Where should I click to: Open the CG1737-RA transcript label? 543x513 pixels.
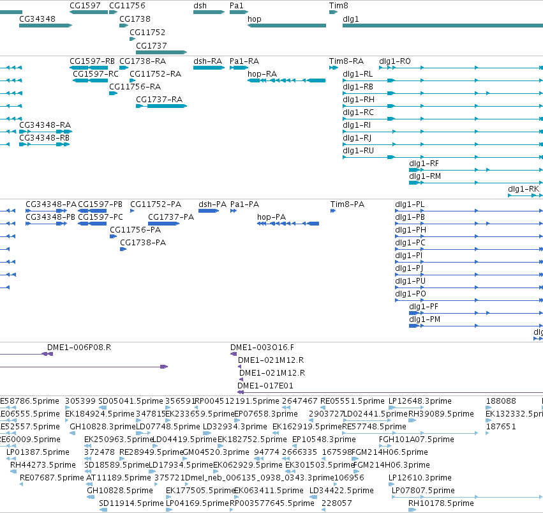[159, 100]
